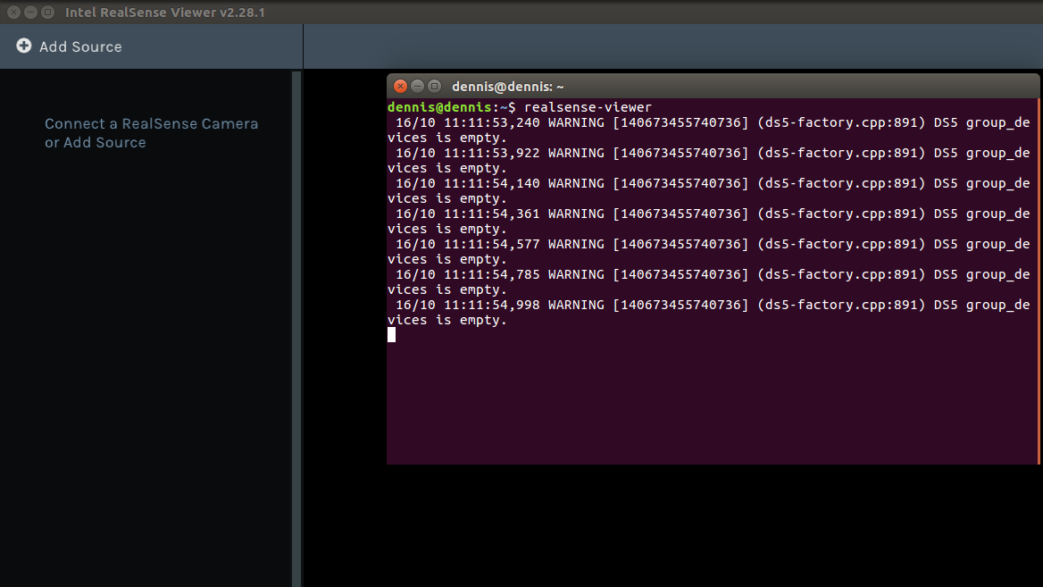Click the terminal block cursor
1043x587 pixels.
pos(392,335)
